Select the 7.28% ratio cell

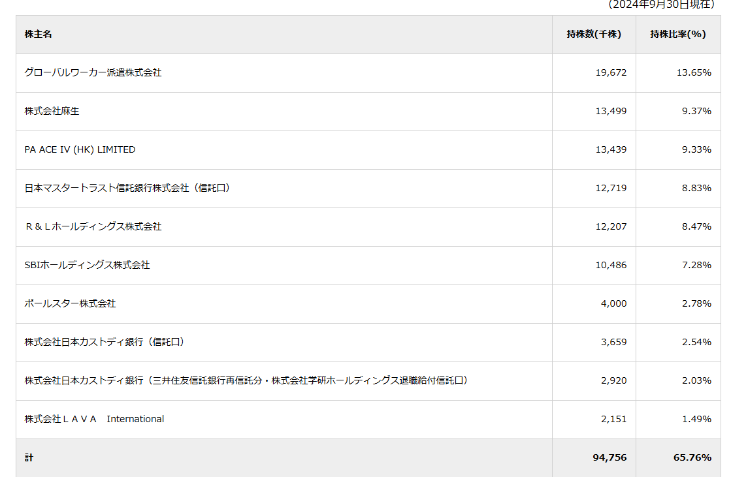(696, 265)
